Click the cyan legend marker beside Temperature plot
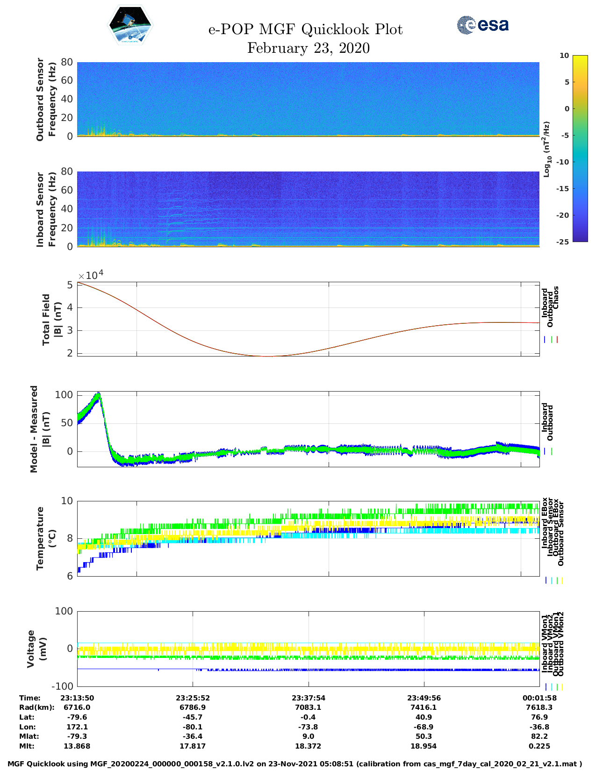 pyautogui.click(x=552, y=580)
